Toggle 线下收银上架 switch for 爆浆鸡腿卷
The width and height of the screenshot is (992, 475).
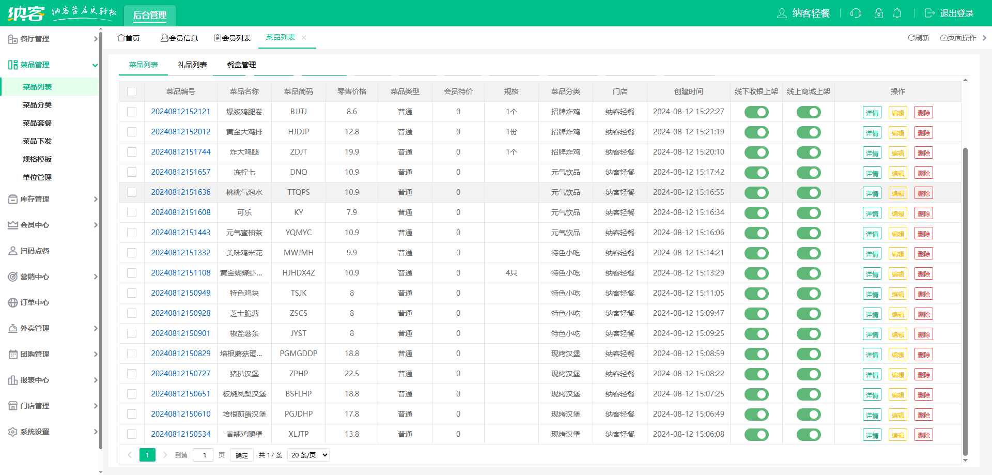point(756,112)
